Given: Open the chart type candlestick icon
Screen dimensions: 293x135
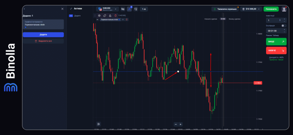Looking at the screenshot, I should pos(123,9).
